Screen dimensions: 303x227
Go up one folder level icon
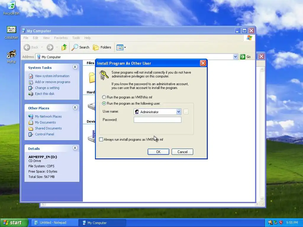coord(64,47)
